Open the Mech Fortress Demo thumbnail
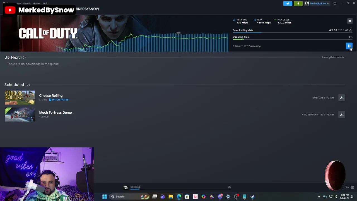This screenshot has width=357, height=201. tap(20, 114)
